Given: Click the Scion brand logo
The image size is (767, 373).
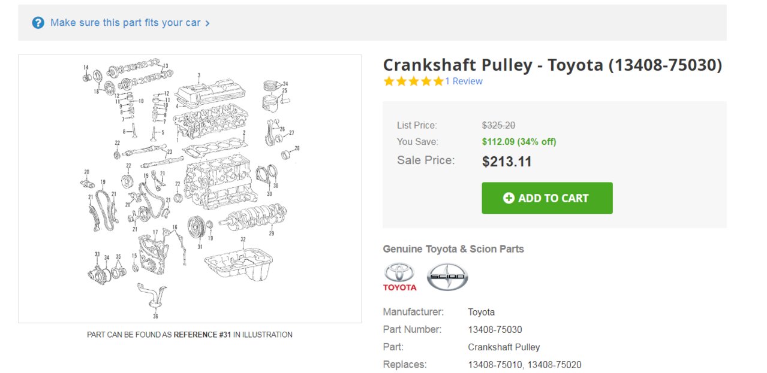Looking at the screenshot, I should pos(447,277).
